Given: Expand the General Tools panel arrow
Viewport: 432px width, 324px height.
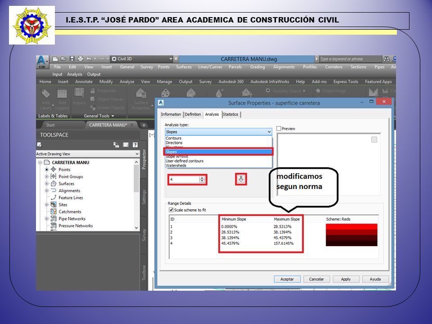Looking at the screenshot, I should tap(112, 116).
